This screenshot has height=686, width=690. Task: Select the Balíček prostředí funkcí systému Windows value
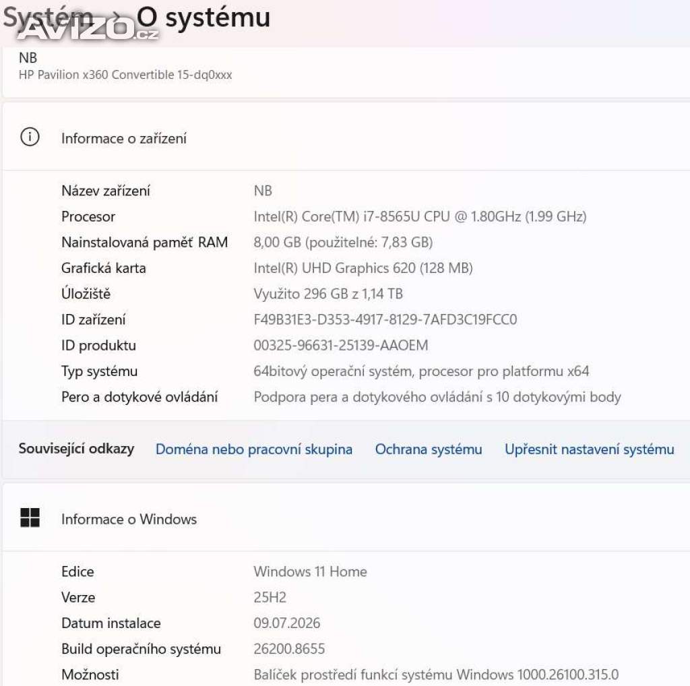(x=436, y=675)
